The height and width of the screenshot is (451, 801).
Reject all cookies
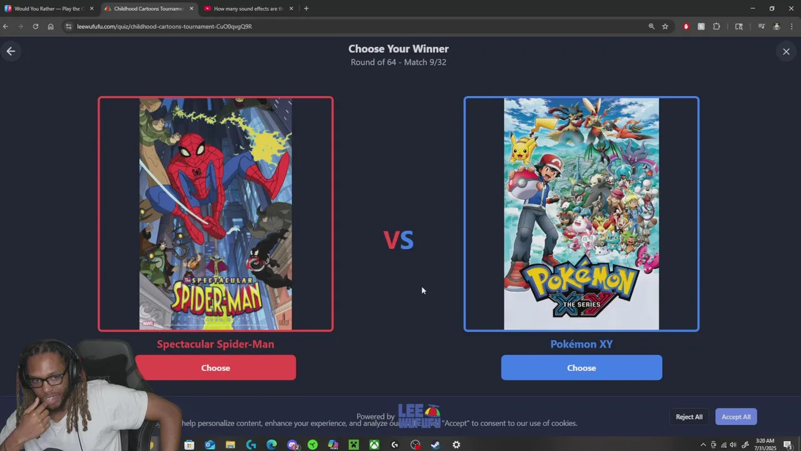[x=689, y=417]
